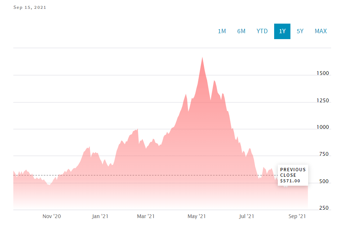
Task: Click the highest price peak on chart
Action: tap(202, 58)
